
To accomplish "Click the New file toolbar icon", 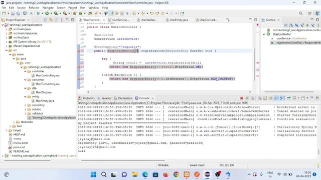I will tap(4, 13).
